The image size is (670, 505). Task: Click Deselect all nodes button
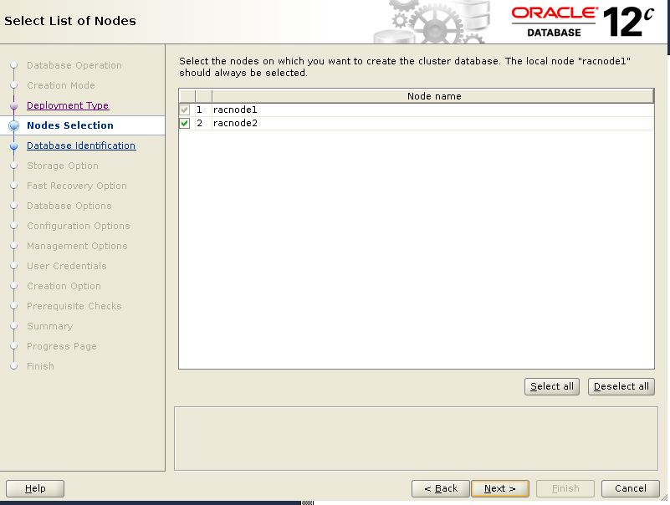click(x=621, y=386)
